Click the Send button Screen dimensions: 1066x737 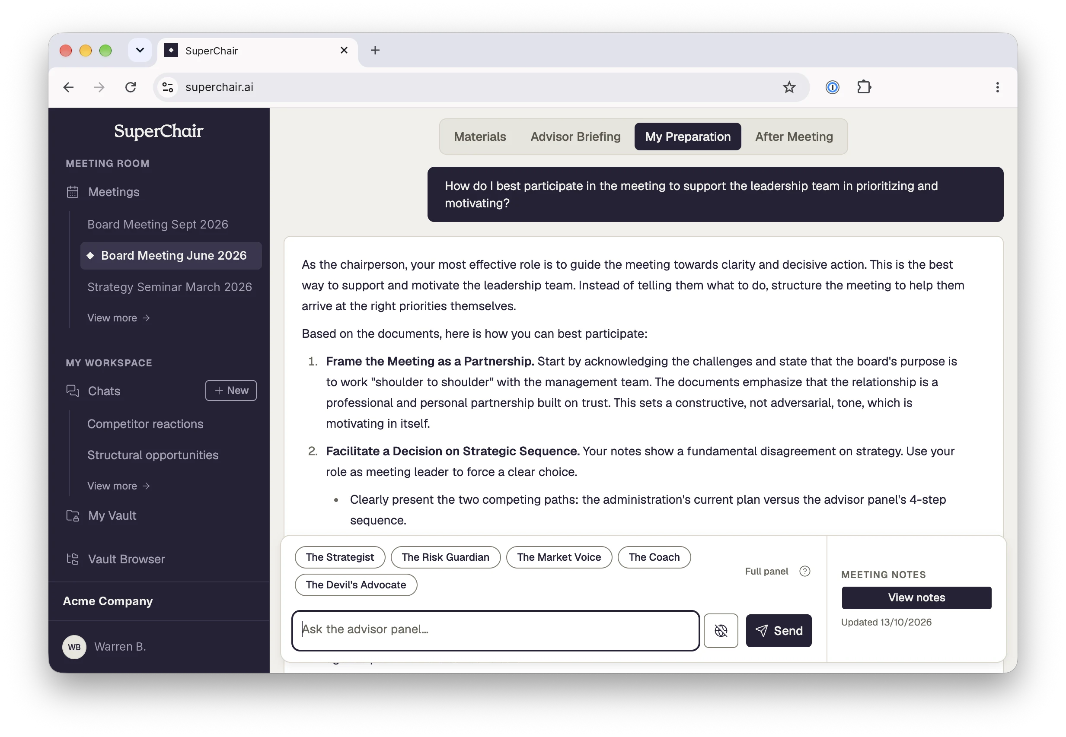[778, 630]
